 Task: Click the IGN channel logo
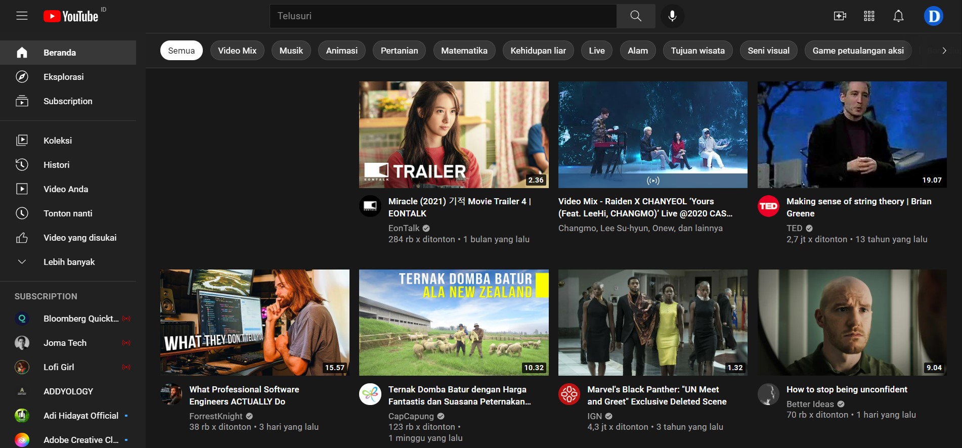[569, 394]
